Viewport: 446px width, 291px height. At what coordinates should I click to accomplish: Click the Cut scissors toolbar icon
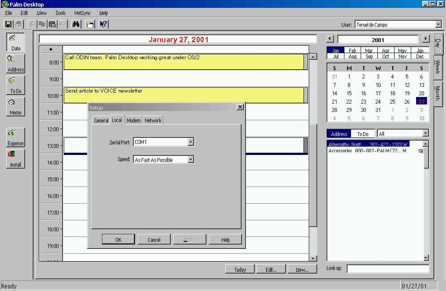click(x=32, y=24)
